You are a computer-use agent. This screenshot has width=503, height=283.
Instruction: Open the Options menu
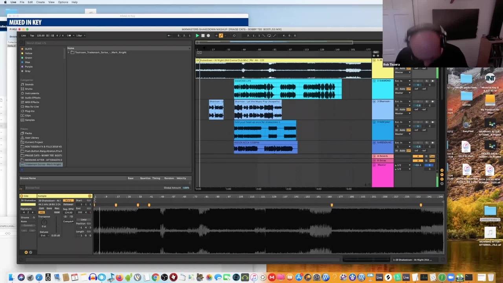pos(63,2)
